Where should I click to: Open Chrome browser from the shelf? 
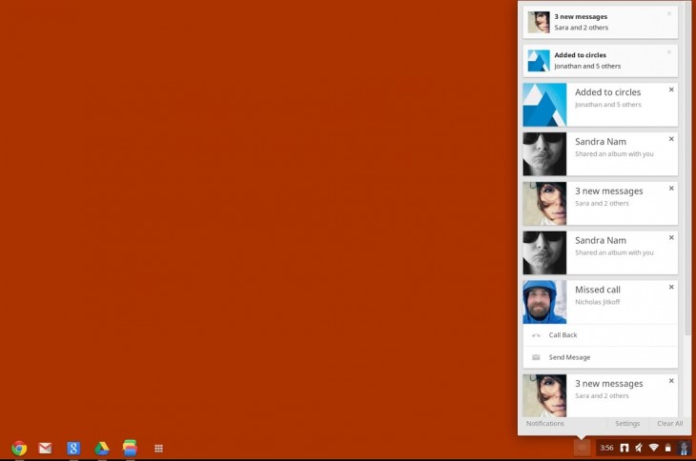[19, 448]
